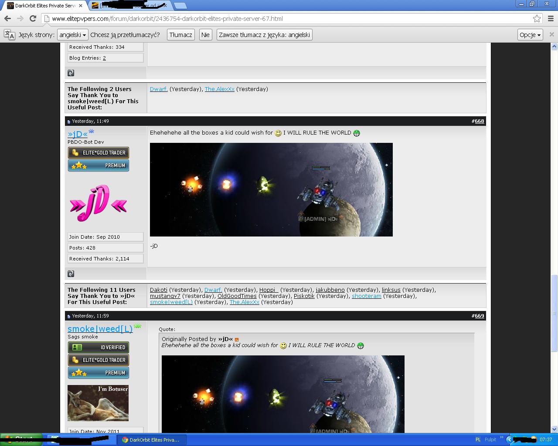The height and width of the screenshot is (446, 558).
Task: Open smoke|weed[L] link in the thanks list
Action: point(171,302)
